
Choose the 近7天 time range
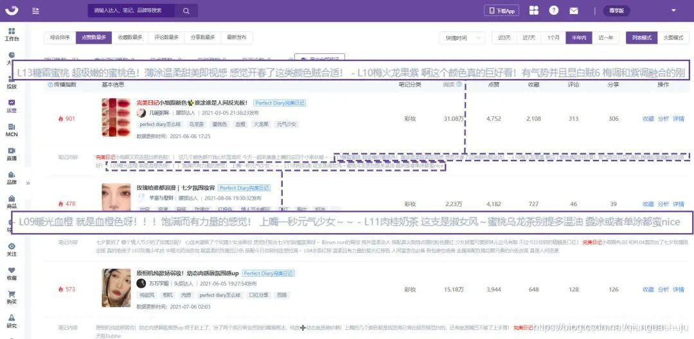pyautogui.click(x=529, y=38)
